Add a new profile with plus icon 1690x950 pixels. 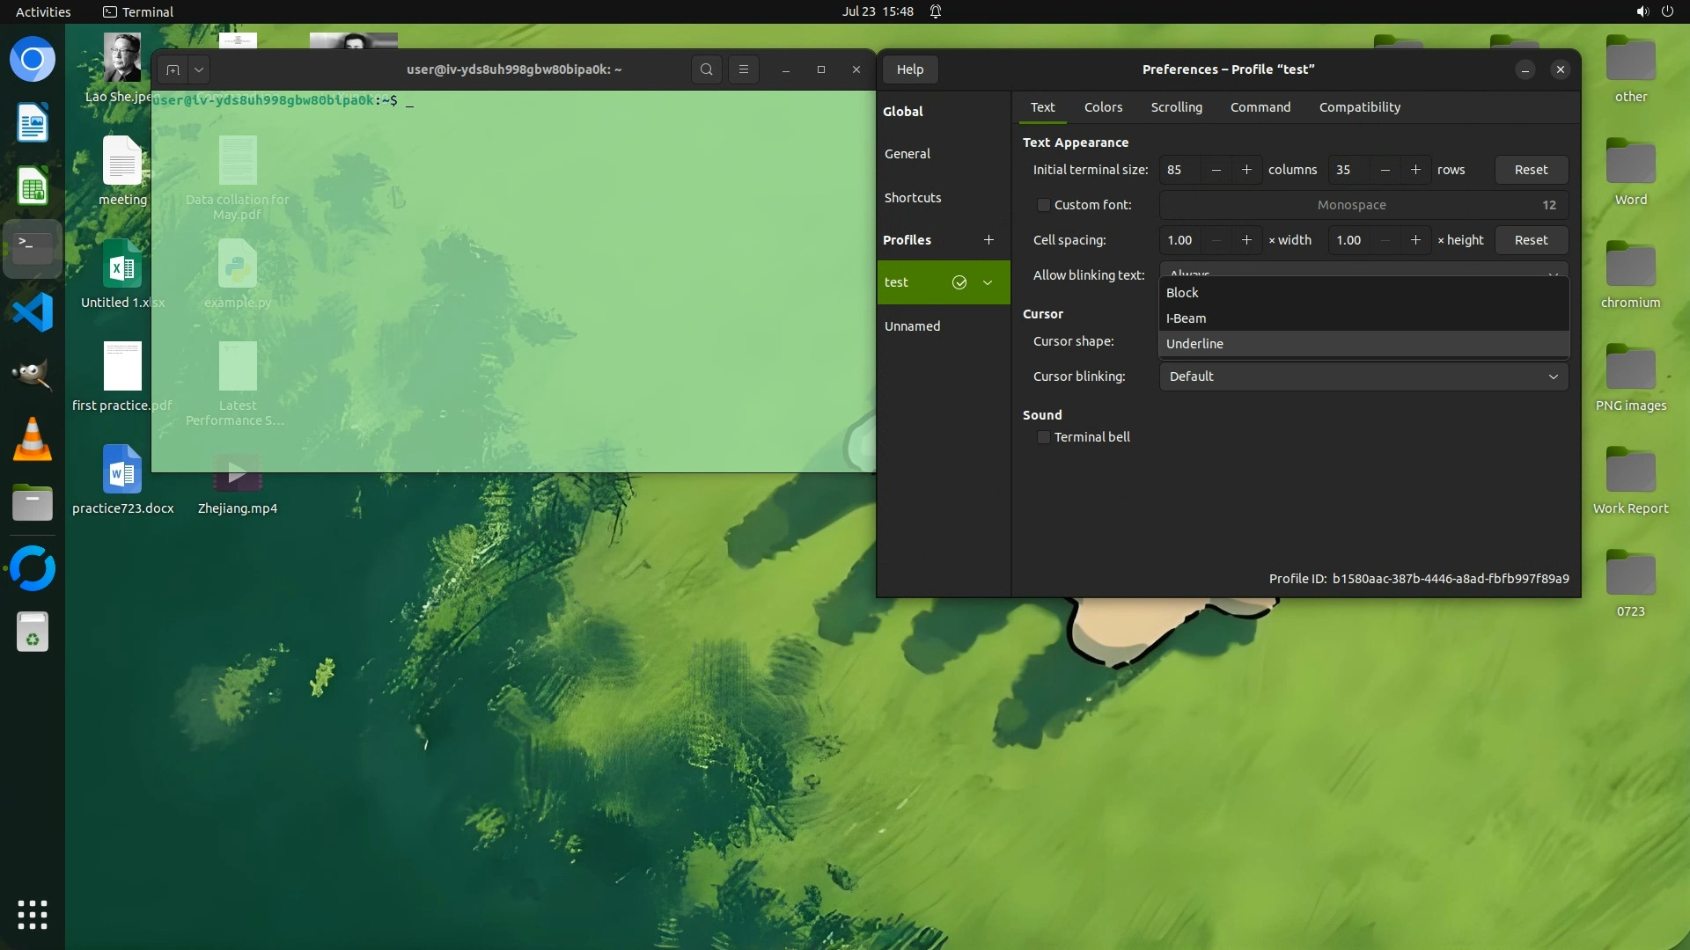988,240
